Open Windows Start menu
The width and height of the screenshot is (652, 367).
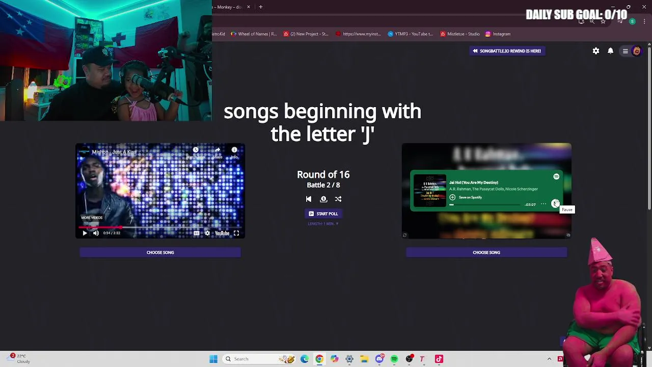pyautogui.click(x=213, y=359)
